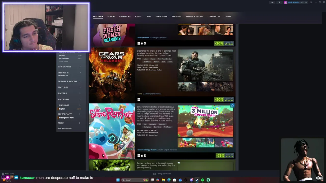
Task: Open the Steam notifications bell
Action: [x=279, y=2]
